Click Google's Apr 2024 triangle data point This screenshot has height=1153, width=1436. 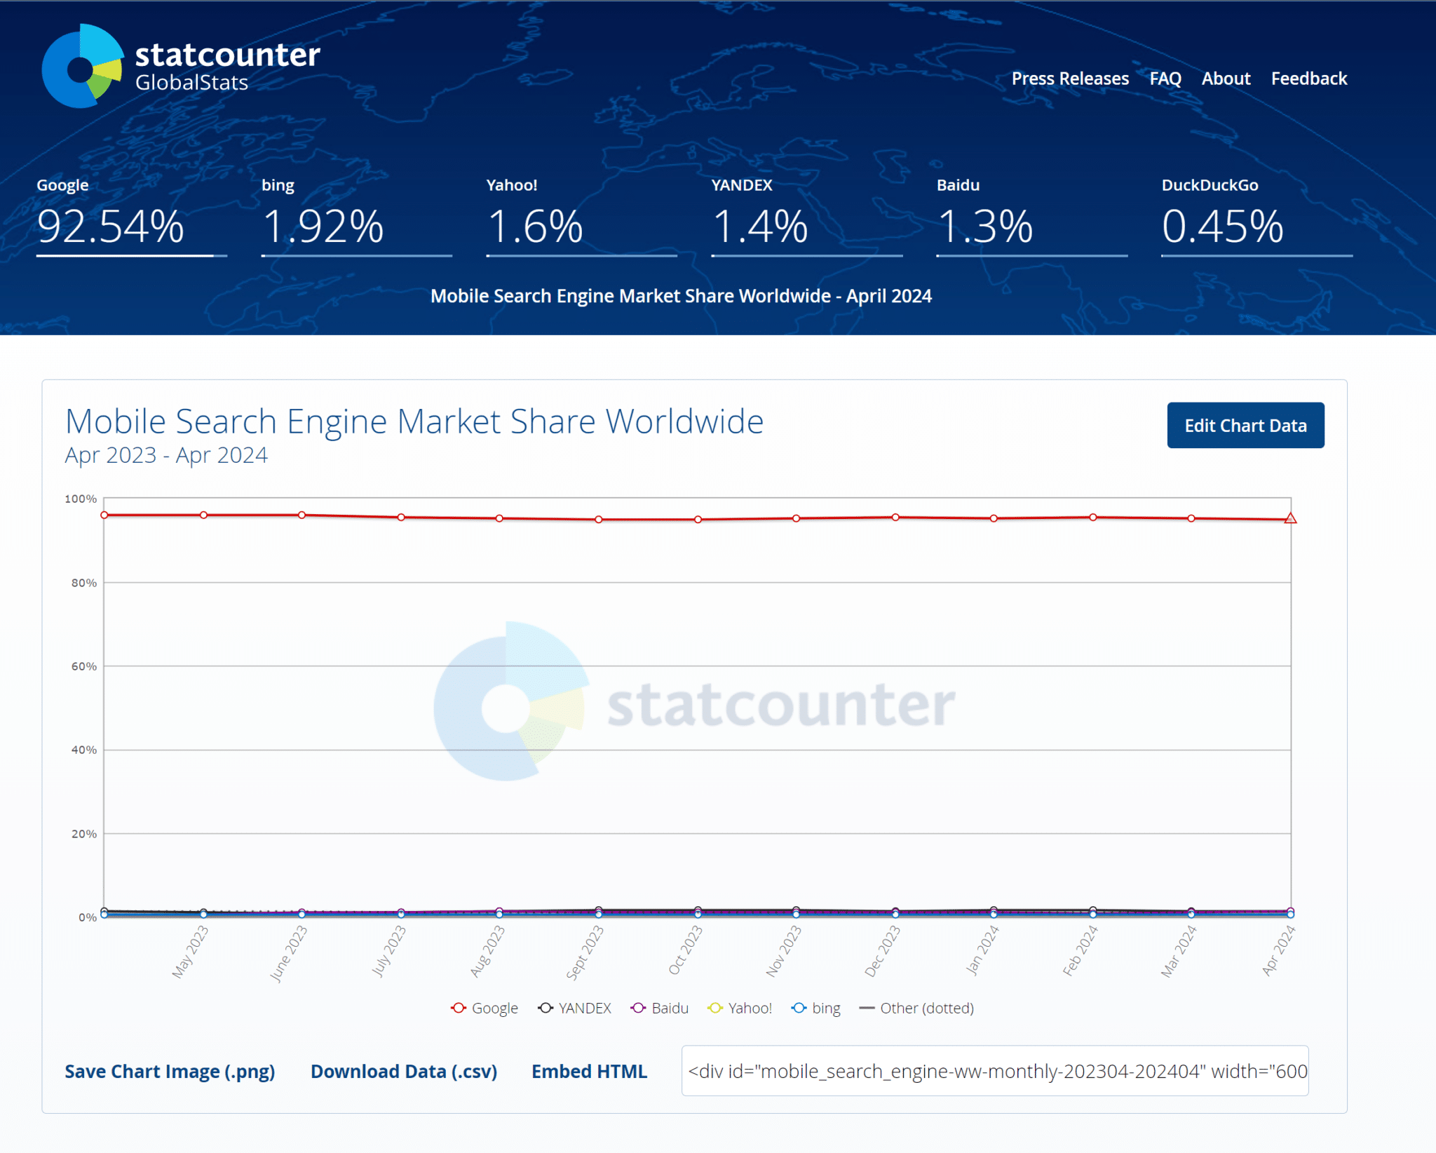(x=1290, y=519)
